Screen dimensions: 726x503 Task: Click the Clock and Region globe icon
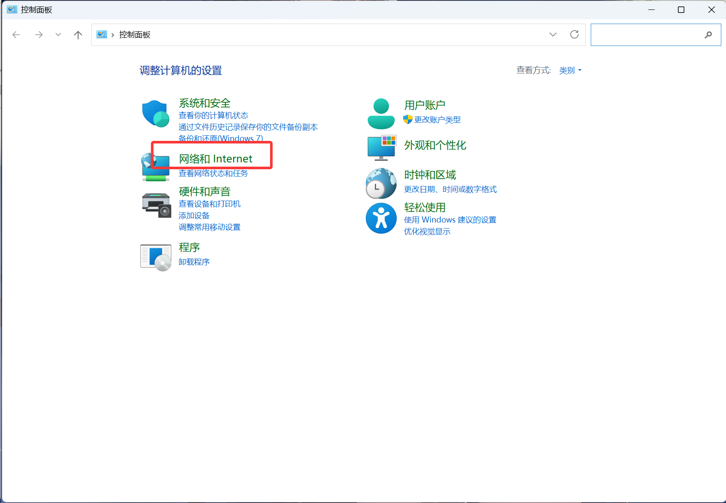[381, 183]
